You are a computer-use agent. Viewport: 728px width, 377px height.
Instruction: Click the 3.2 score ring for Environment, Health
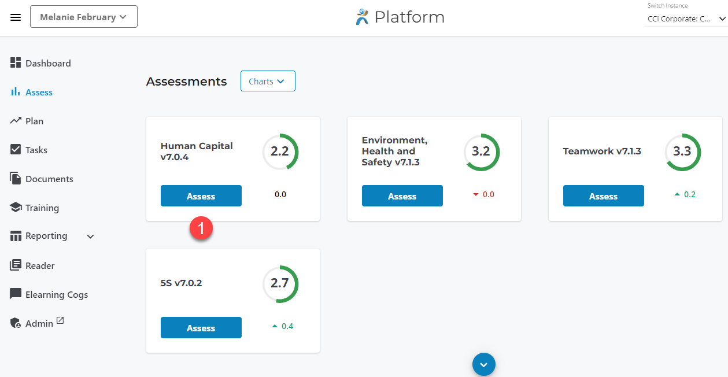pyautogui.click(x=482, y=152)
